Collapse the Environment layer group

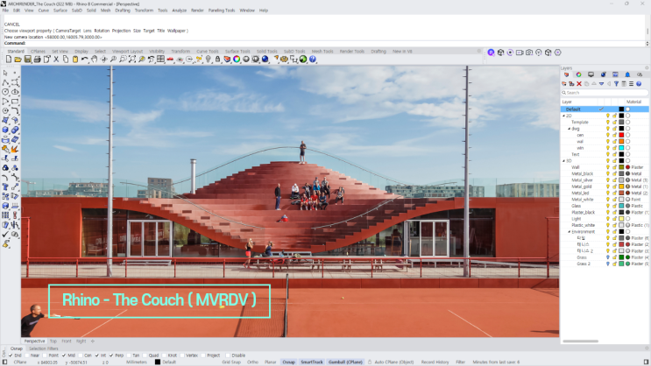pyautogui.click(x=570, y=231)
